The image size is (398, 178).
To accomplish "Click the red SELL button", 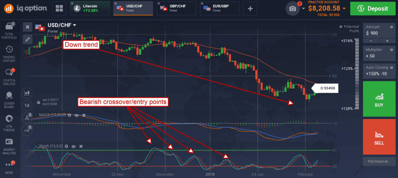I will [379, 137].
